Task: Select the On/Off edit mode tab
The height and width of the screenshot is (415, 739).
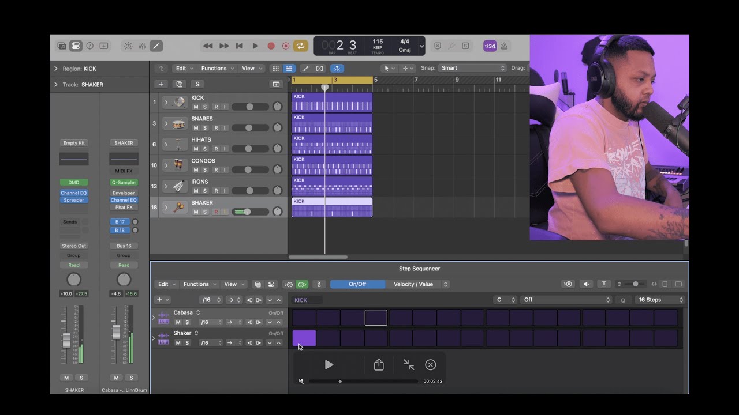Action: (357, 284)
